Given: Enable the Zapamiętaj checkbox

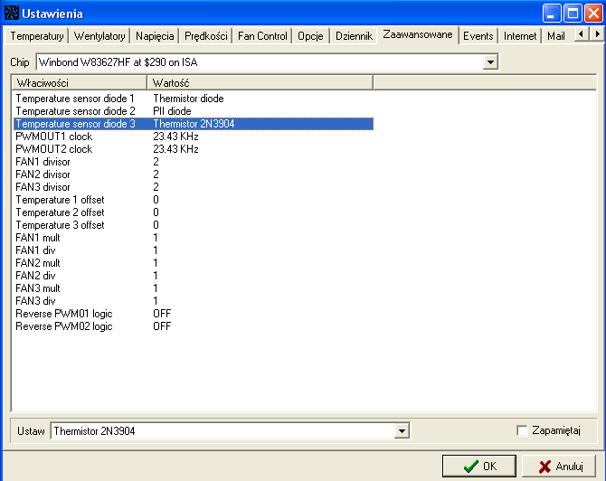Looking at the screenshot, I should click(x=522, y=430).
